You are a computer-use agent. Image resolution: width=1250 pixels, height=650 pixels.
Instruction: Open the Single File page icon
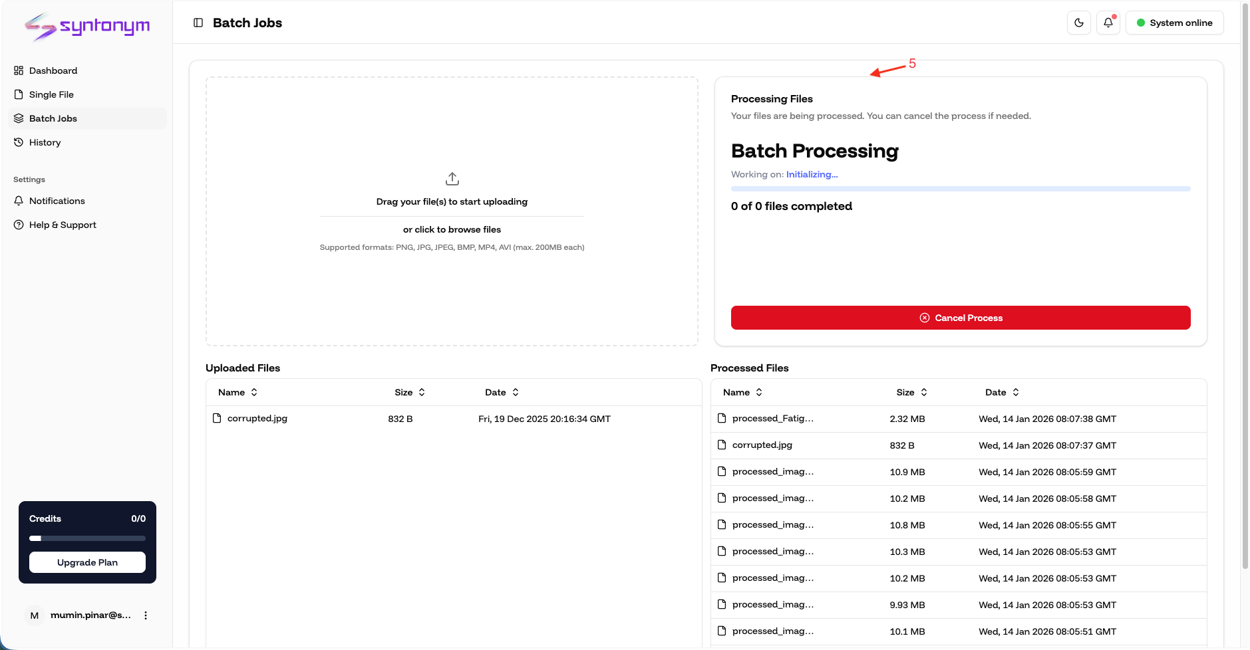point(19,94)
